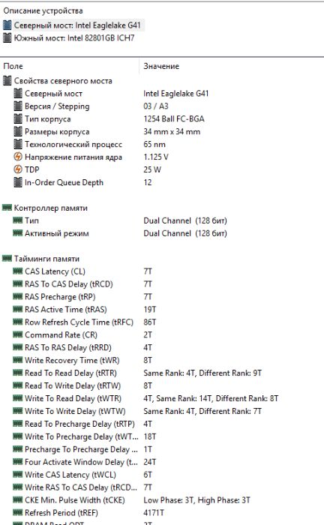The height and width of the screenshot is (525, 324).
Task: Select the Write CAS Latency (tWCL) row
Action: pyautogui.click(x=70, y=475)
